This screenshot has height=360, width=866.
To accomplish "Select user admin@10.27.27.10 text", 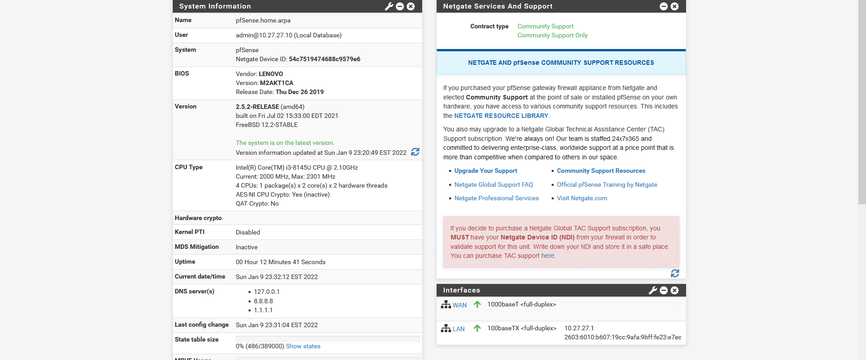I will tap(289, 35).
